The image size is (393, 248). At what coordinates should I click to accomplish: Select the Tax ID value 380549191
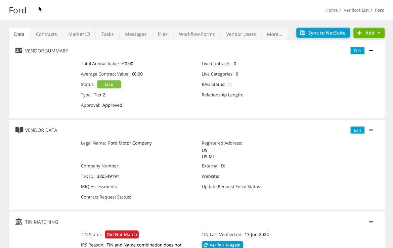coord(108,176)
